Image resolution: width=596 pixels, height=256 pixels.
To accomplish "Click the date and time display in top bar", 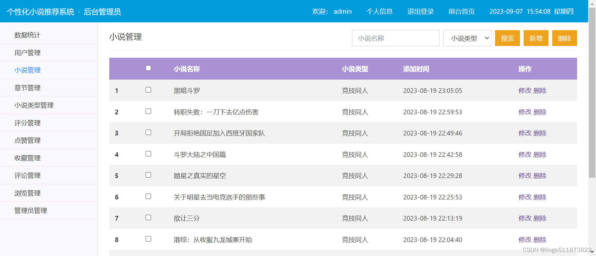I will pyautogui.click(x=531, y=11).
